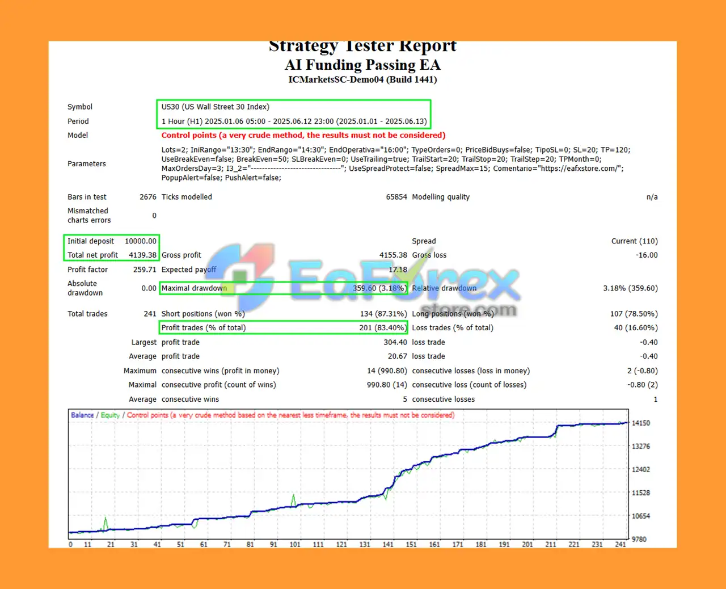
Task: Select 'US30 (US Wall Street 30 Index)' value
Action: tap(216, 107)
